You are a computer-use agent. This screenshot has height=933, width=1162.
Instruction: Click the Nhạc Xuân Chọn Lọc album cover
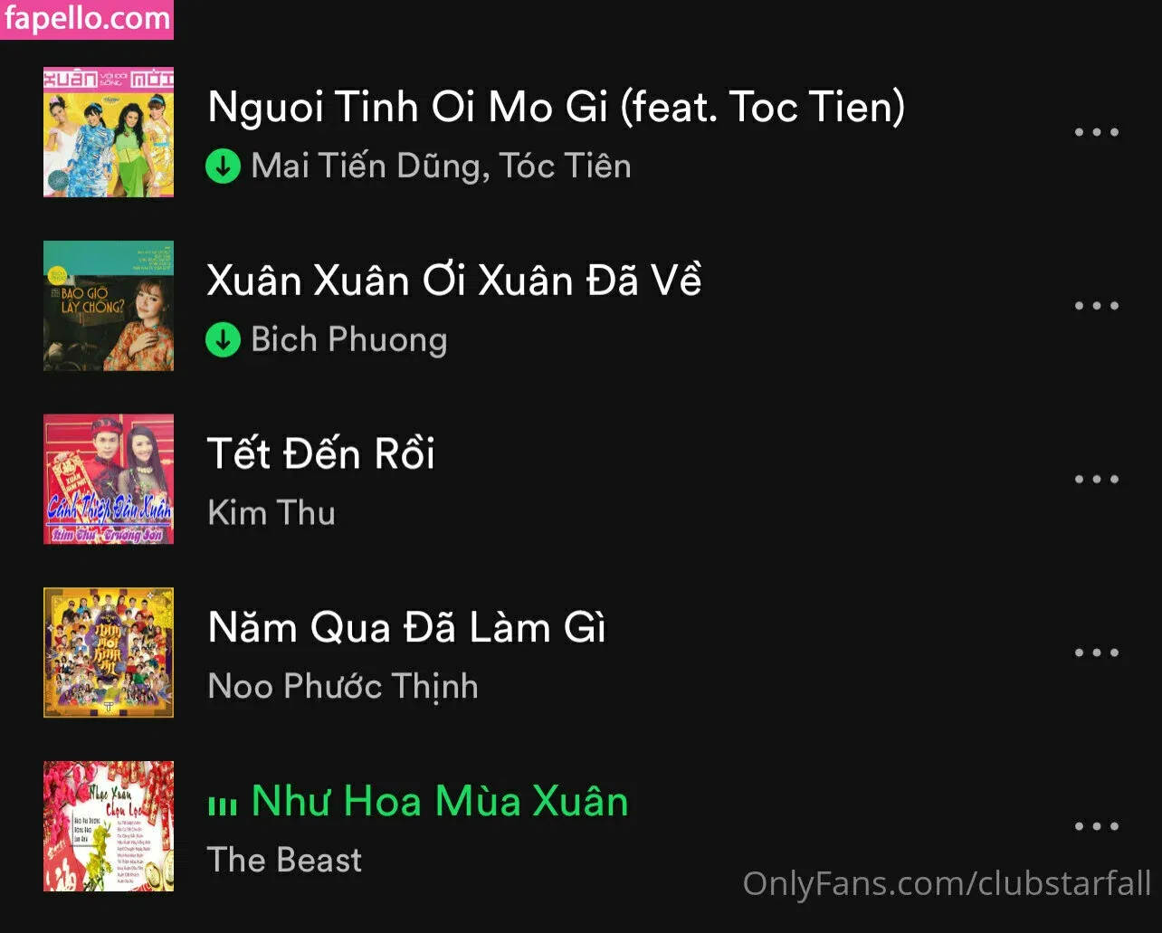[x=109, y=826]
